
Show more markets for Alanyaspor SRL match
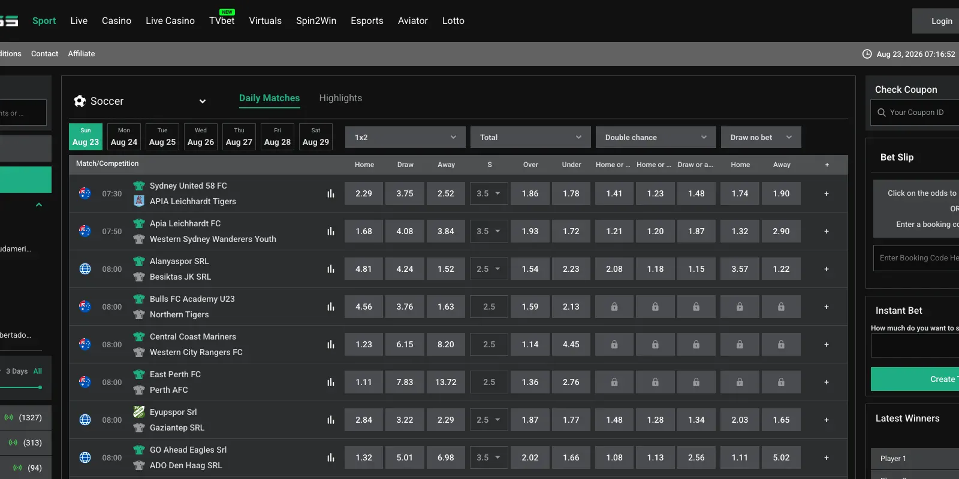point(827,269)
